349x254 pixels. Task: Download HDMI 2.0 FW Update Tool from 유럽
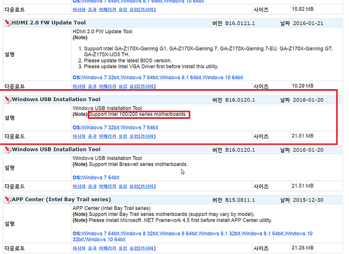click(123, 86)
